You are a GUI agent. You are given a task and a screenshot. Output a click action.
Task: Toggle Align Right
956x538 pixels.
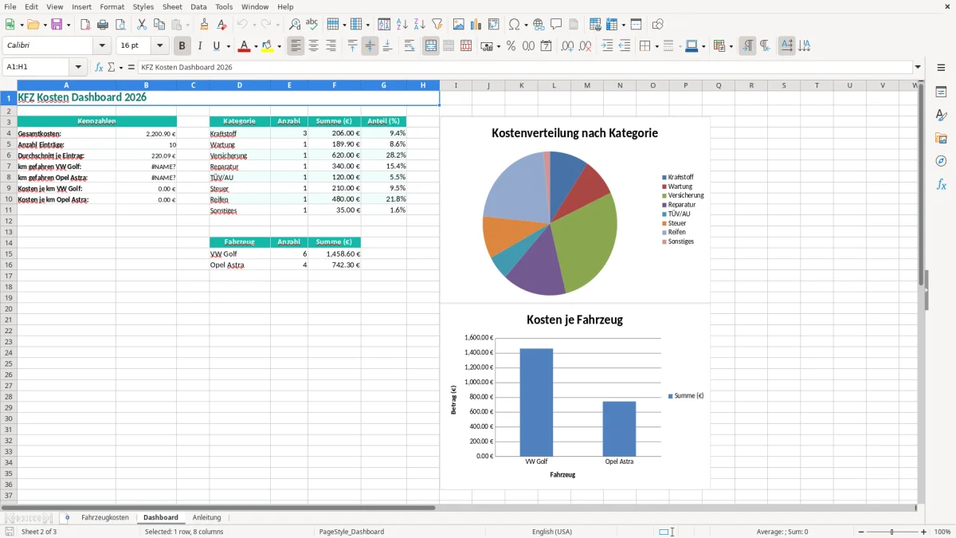(x=331, y=46)
